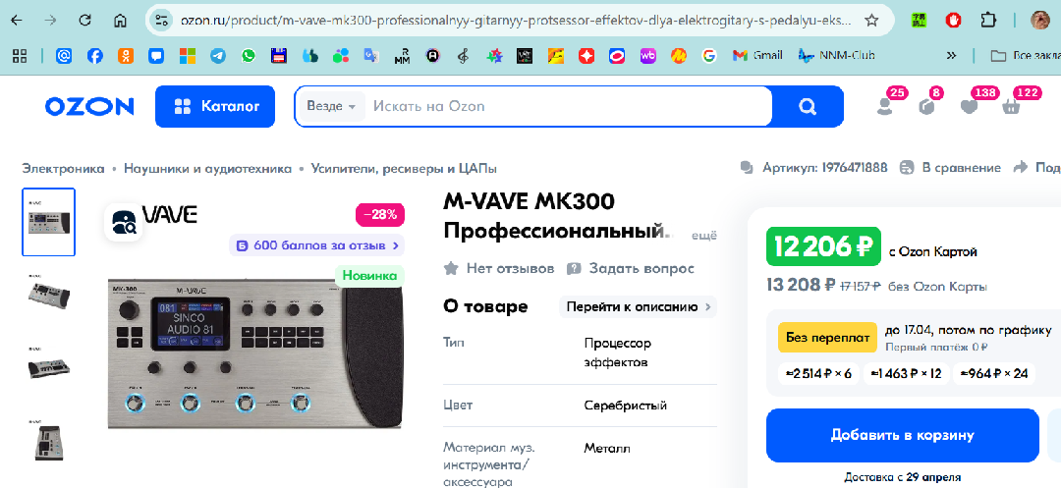Open the Odnoklassniki bookmark
The height and width of the screenshot is (488, 1061).
click(x=125, y=56)
